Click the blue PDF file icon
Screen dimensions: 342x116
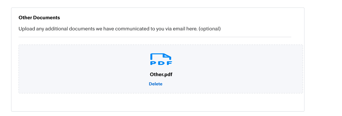(161, 59)
